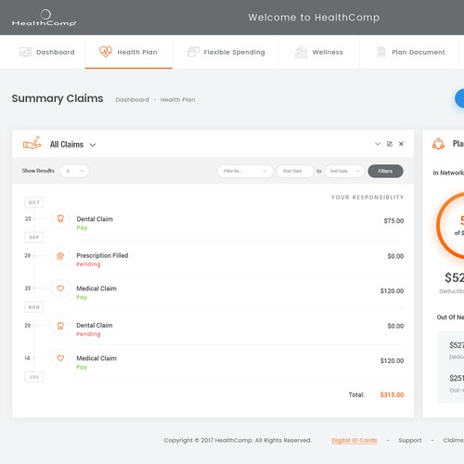Close the All Claims panel

pyautogui.click(x=401, y=144)
